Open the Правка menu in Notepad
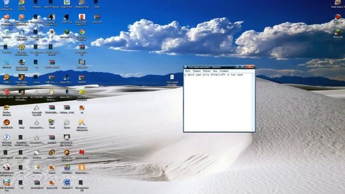Viewport: 345px width, 194px height. click(196, 71)
